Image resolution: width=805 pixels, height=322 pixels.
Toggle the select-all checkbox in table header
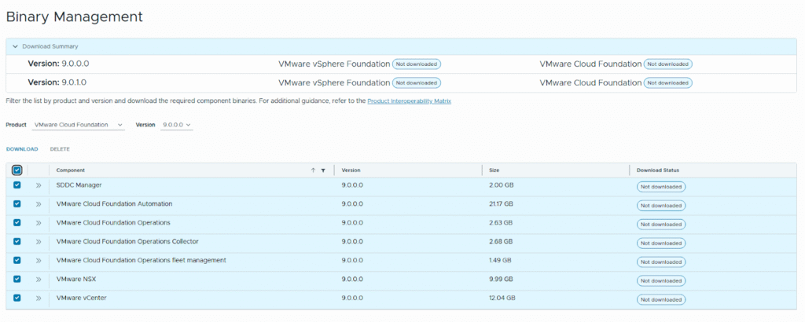[x=17, y=170]
